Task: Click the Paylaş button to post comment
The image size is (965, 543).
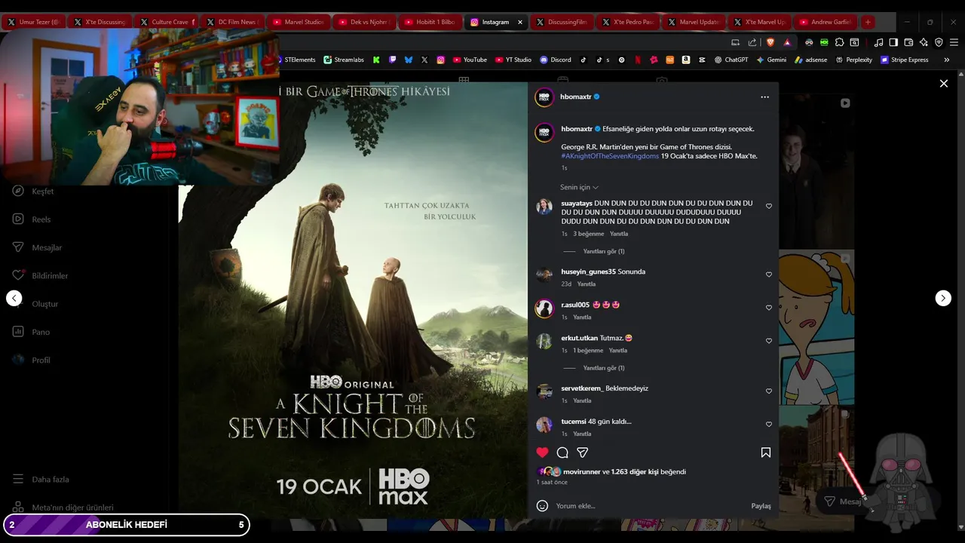Action: (x=761, y=506)
